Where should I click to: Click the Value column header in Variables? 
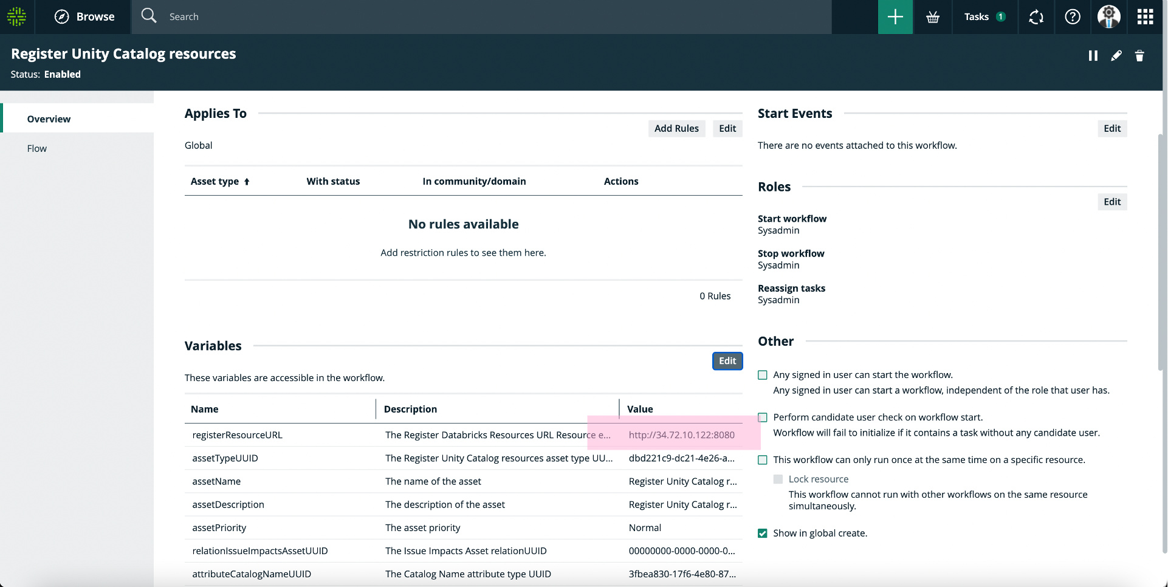coord(640,409)
